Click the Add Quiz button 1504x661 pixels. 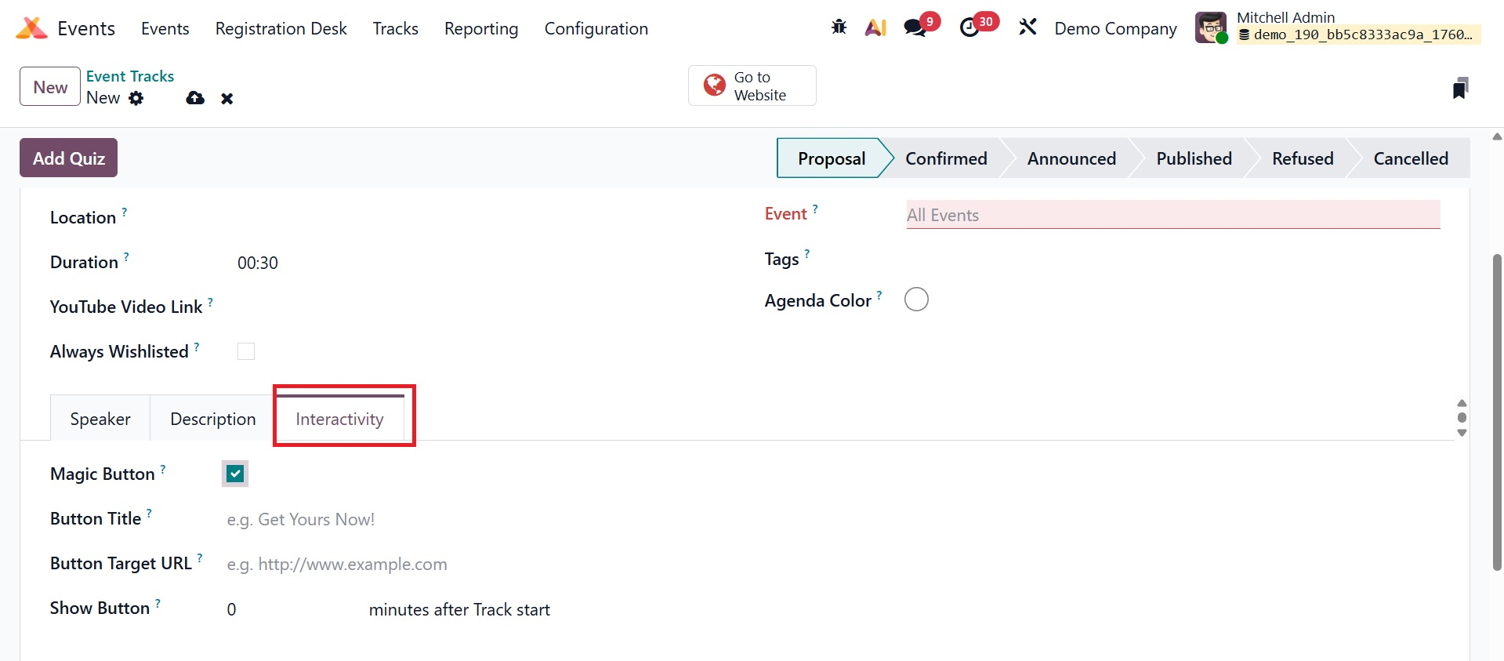pyautogui.click(x=69, y=158)
